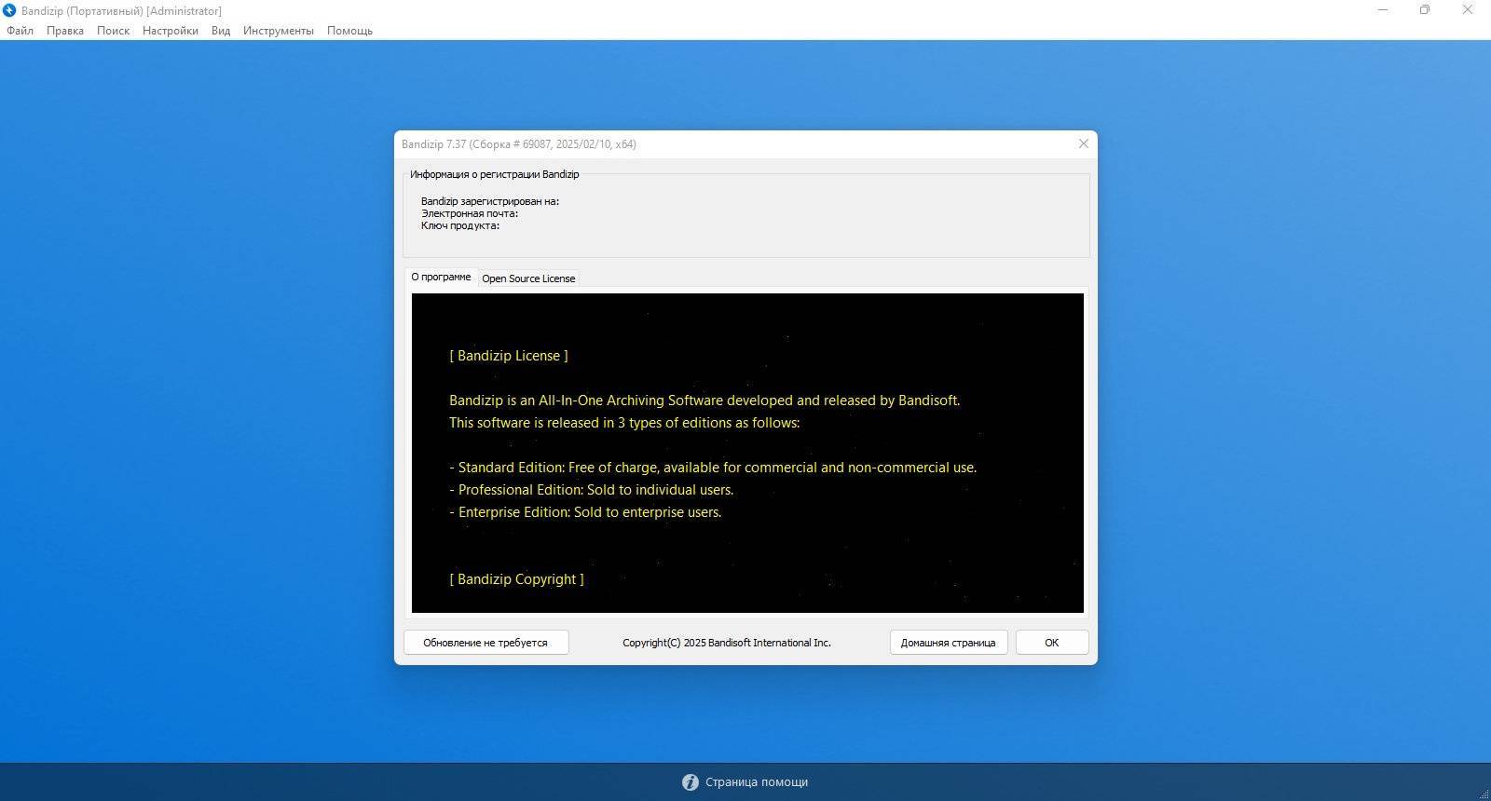Screen dimensions: 1491x801
Task: Open the Поиск menu
Action: tap(113, 31)
